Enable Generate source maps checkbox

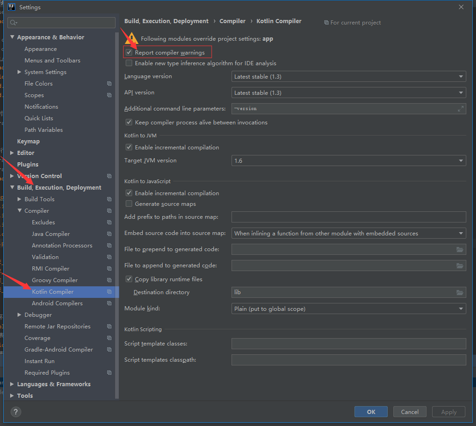[x=129, y=204]
